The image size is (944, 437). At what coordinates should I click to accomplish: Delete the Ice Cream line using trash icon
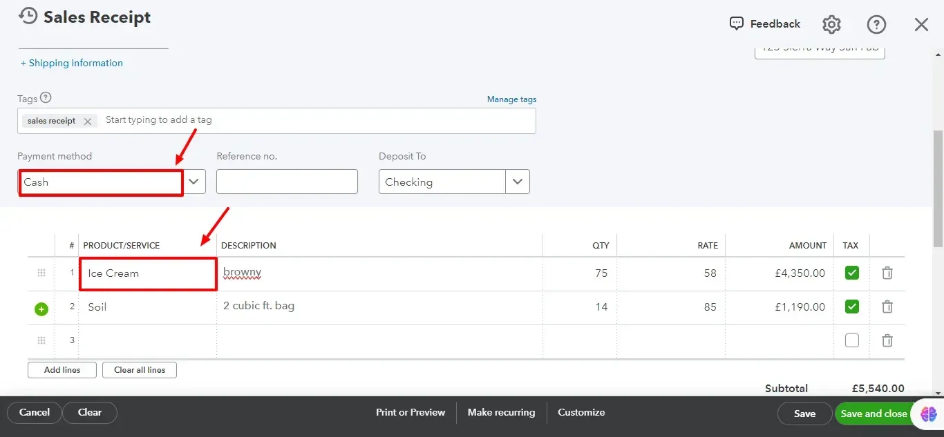pos(887,273)
